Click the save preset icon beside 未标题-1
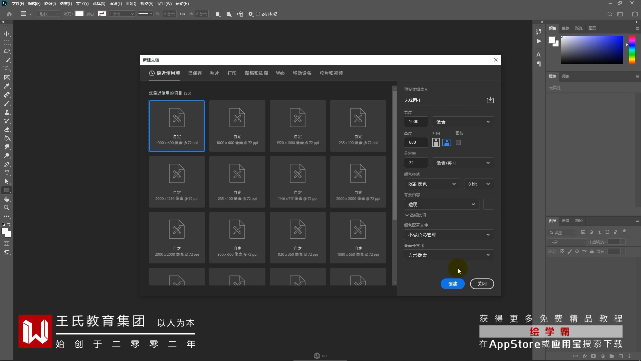The image size is (641, 361). tap(490, 100)
